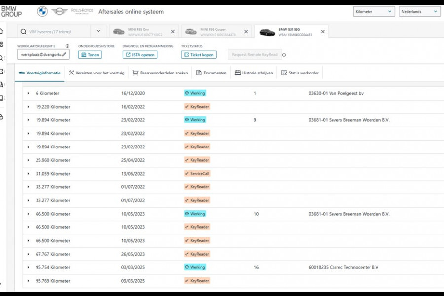Open the VIN search history chevron

point(98,31)
